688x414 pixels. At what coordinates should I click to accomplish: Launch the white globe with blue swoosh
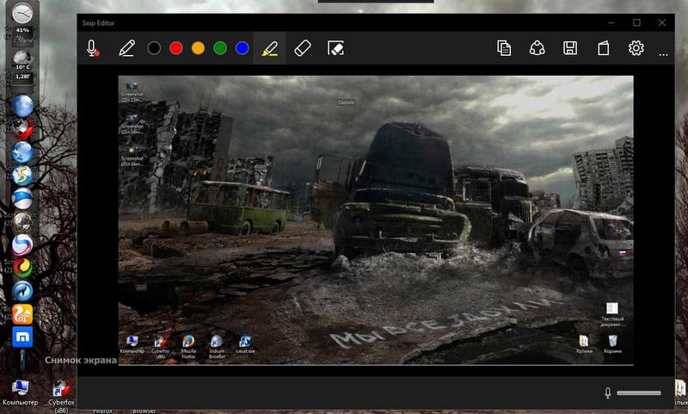(x=22, y=199)
